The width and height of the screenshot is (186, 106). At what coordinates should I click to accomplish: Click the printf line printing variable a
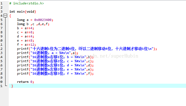[x=47, y=53]
